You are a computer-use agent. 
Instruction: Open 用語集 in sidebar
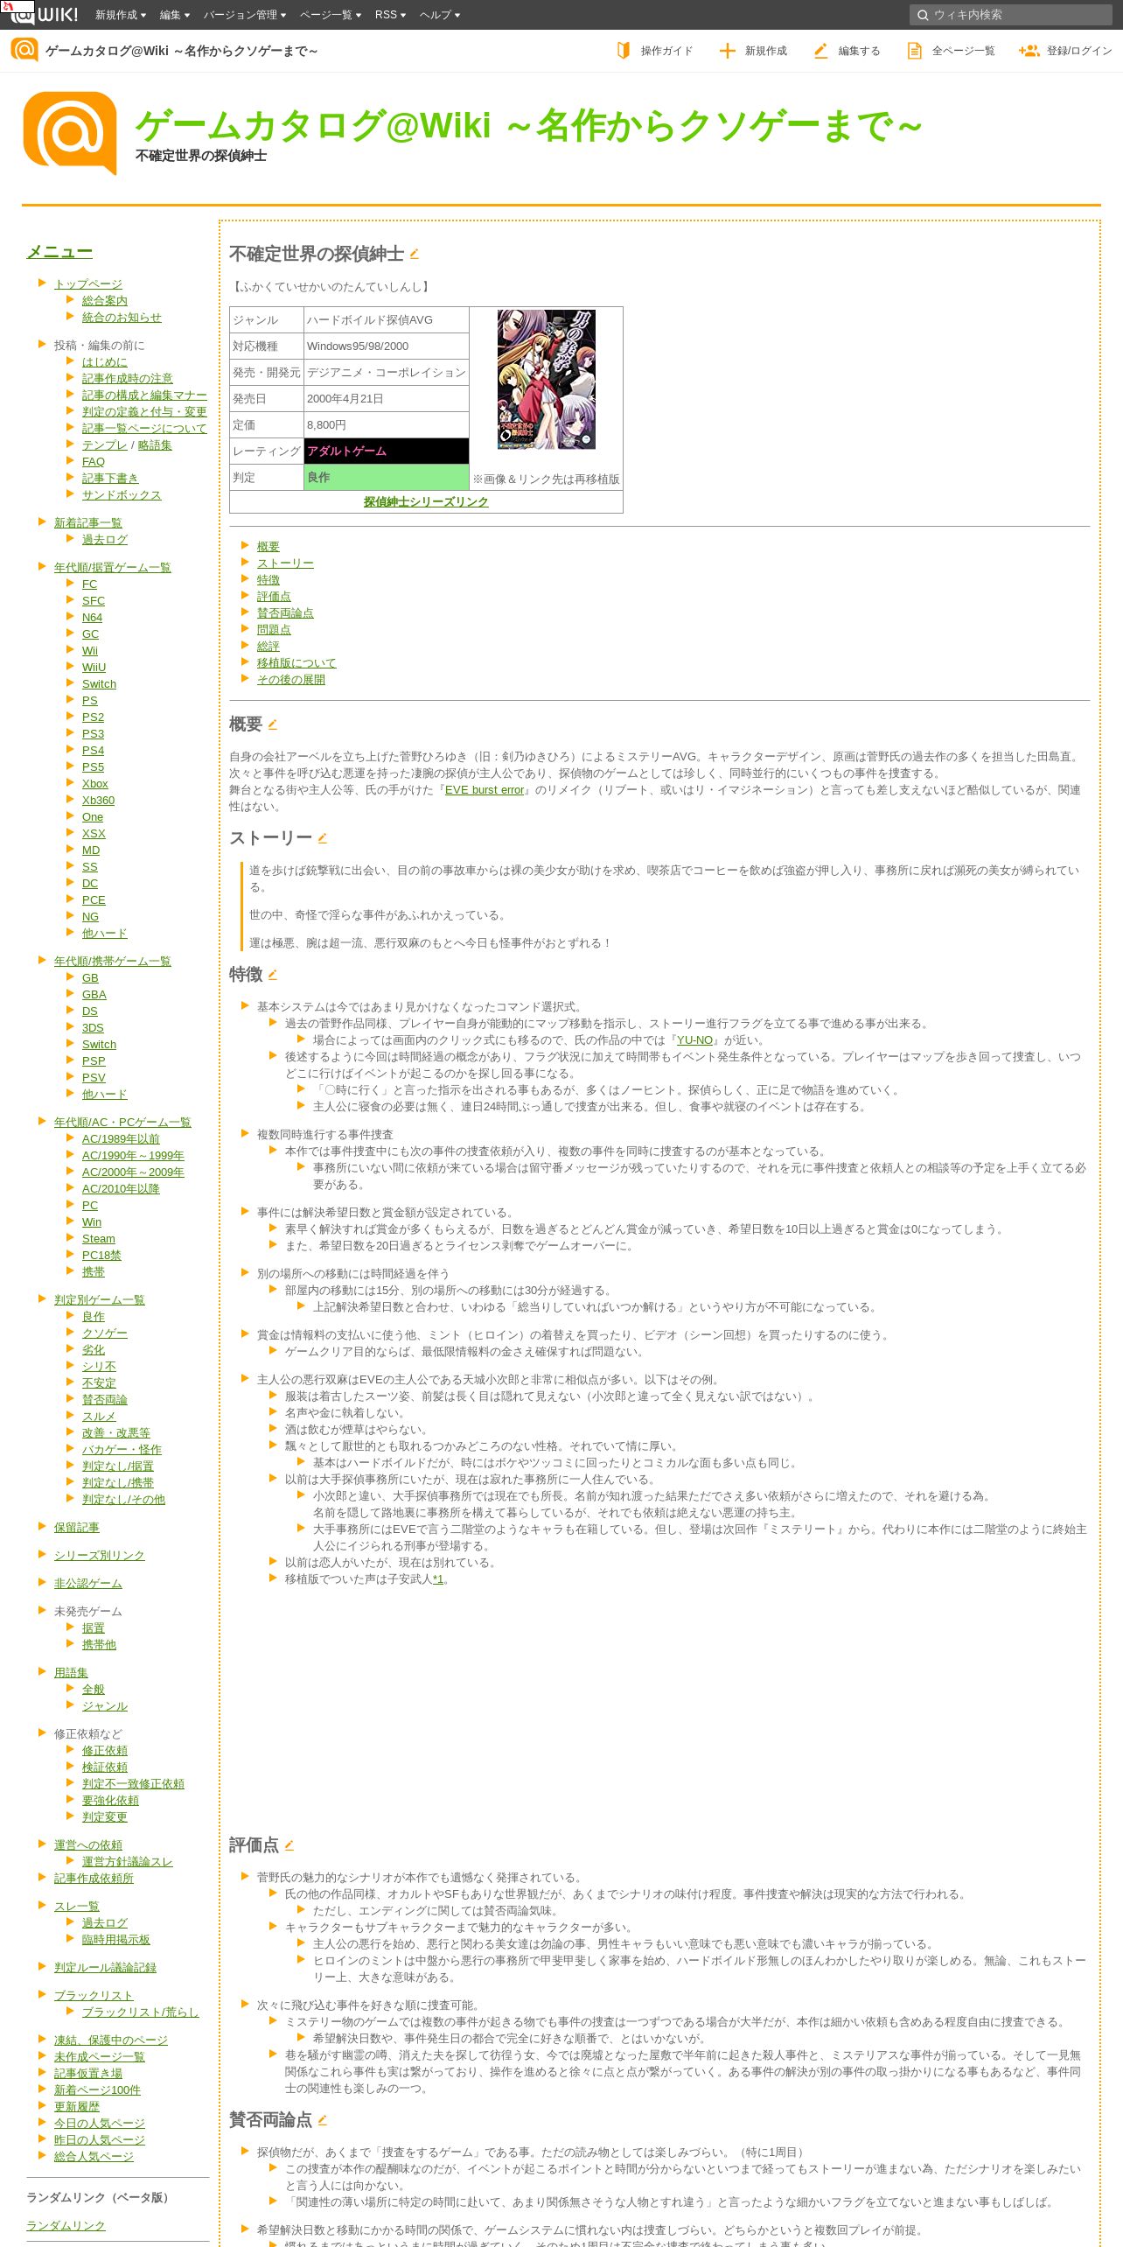[x=71, y=1673]
